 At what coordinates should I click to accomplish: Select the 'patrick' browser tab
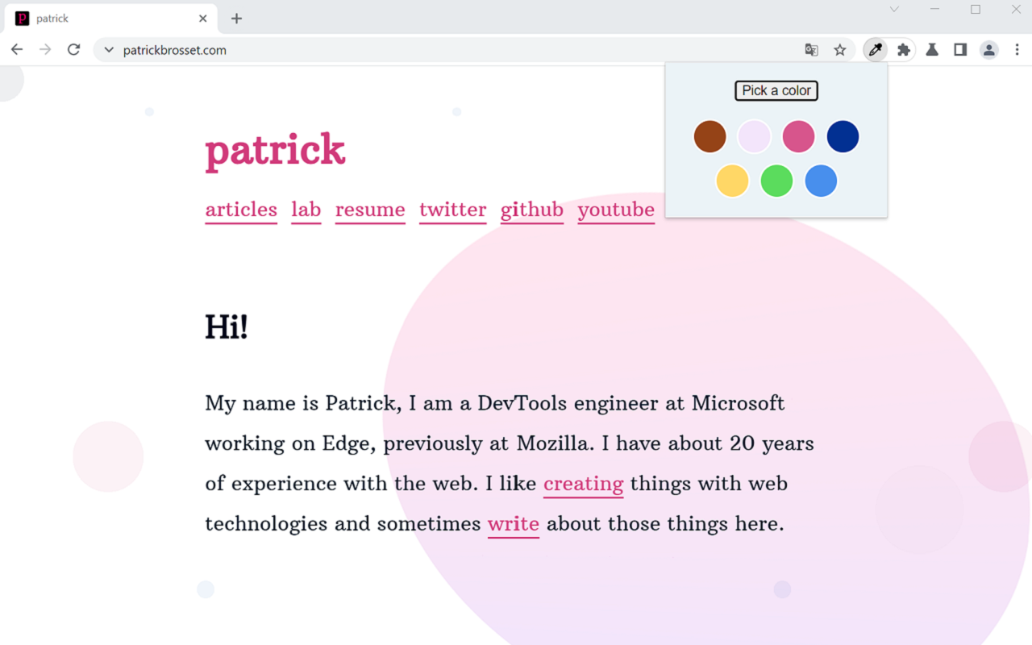pos(112,19)
